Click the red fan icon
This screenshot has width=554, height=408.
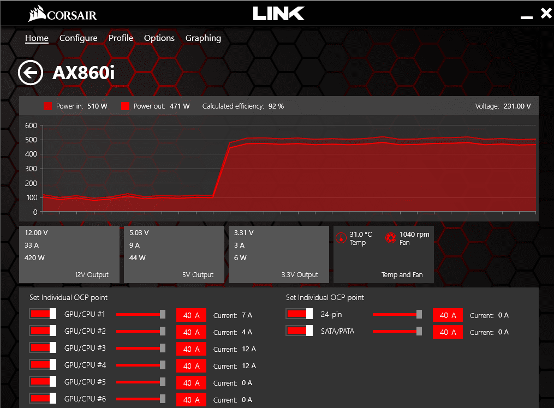tap(390, 238)
